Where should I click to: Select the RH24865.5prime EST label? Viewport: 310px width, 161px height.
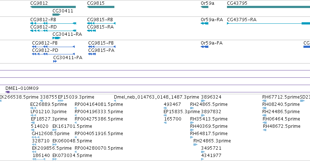[209, 104]
